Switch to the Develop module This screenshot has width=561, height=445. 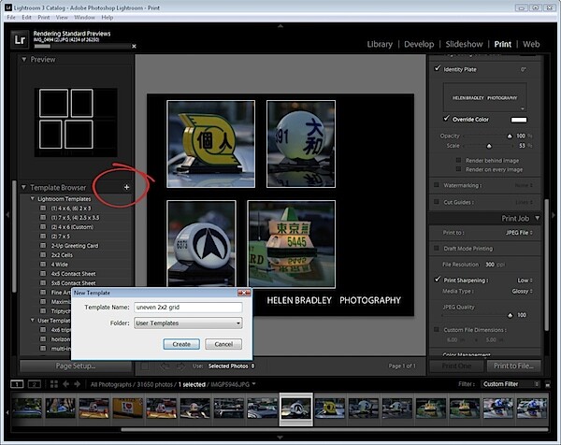(x=419, y=44)
